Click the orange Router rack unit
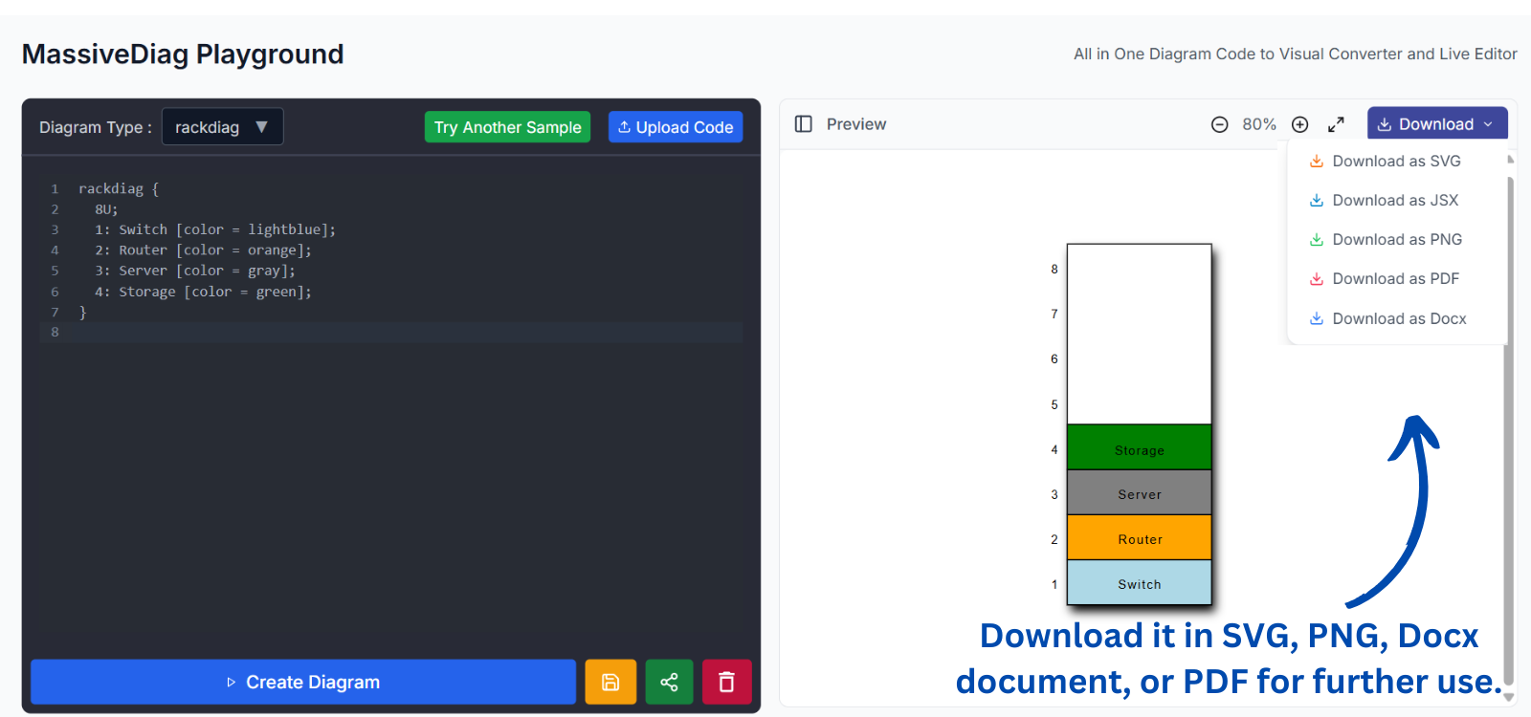Image resolution: width=1531 pixels, height=717 pixels. (x=1140, y=537)
